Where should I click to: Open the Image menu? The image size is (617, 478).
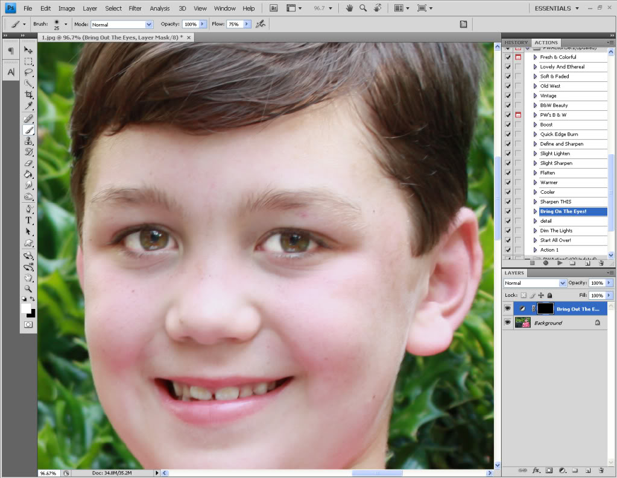pos(66,8)
